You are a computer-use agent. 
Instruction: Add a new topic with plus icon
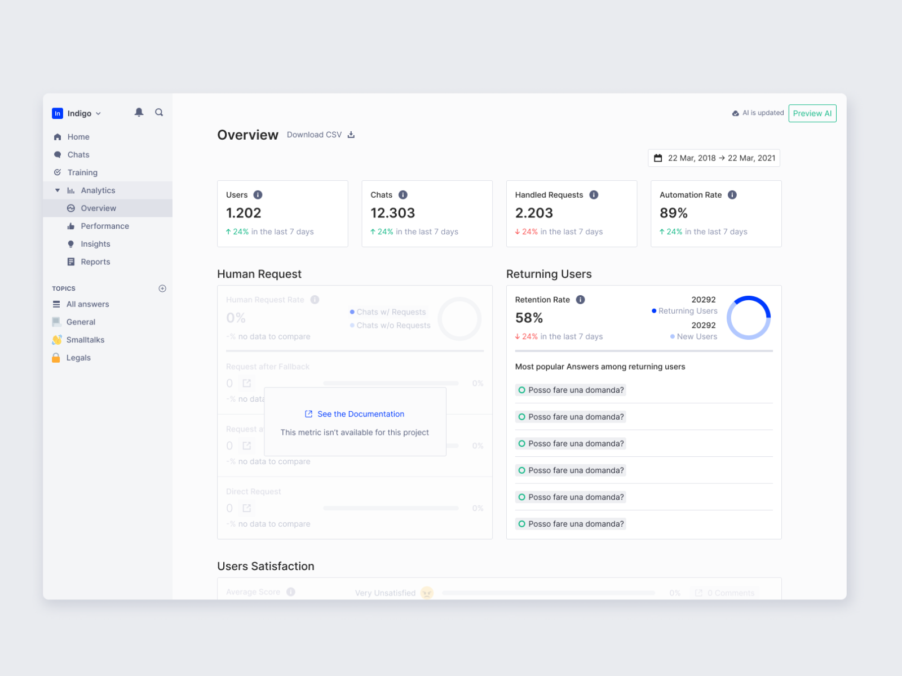coord(162,288)
